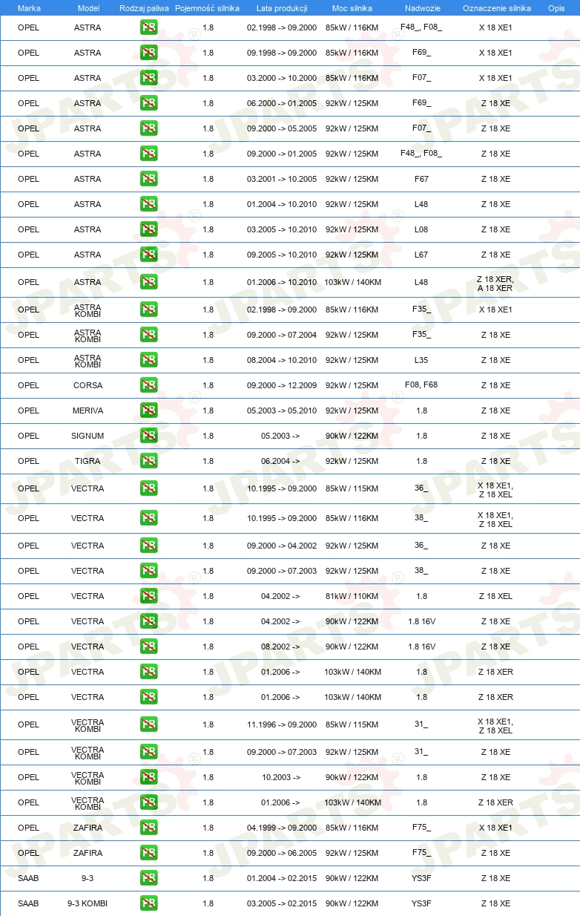This screenshot has width=580, height=916.
Task: Click fuel icon in SAAB 9-3 row dated 01.2004
Action: coord(148,878)
